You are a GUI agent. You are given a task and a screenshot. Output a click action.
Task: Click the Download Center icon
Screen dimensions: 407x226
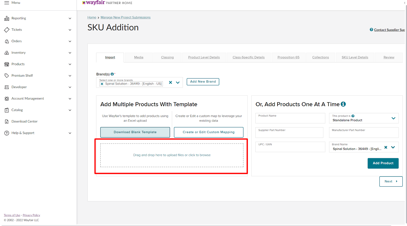point(7,122)
